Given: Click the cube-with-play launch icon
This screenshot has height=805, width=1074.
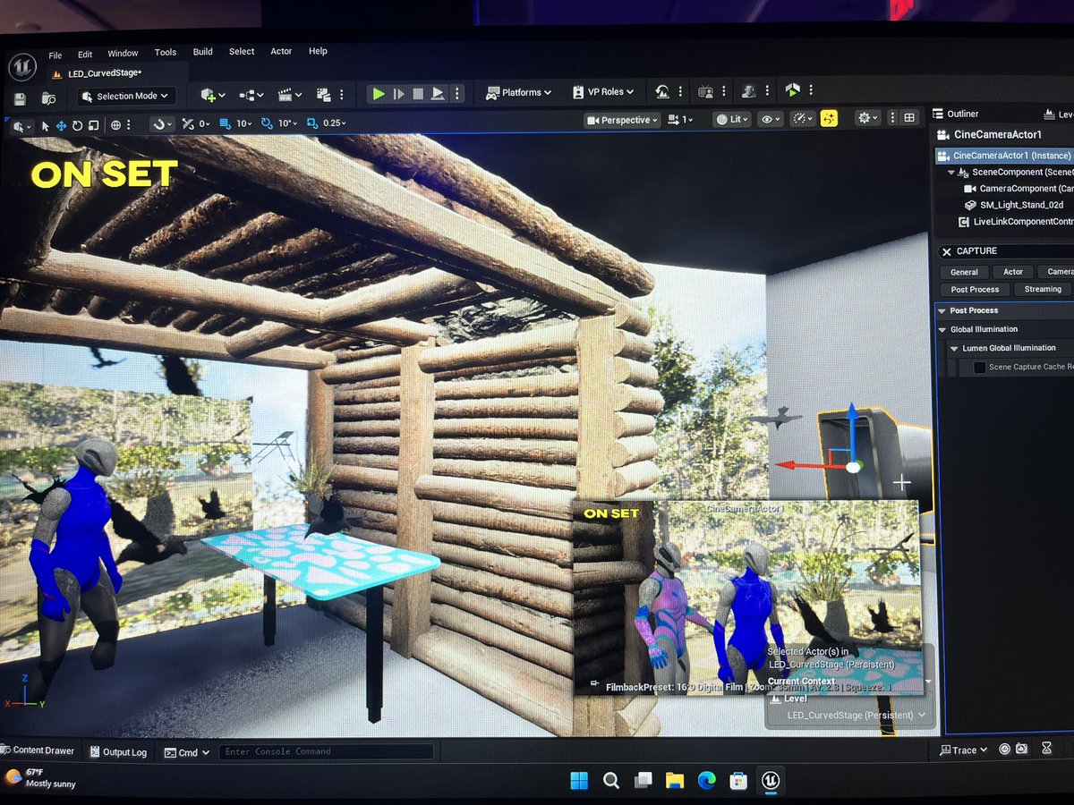Looking at the screenshot, I should (x=792, y=90).
